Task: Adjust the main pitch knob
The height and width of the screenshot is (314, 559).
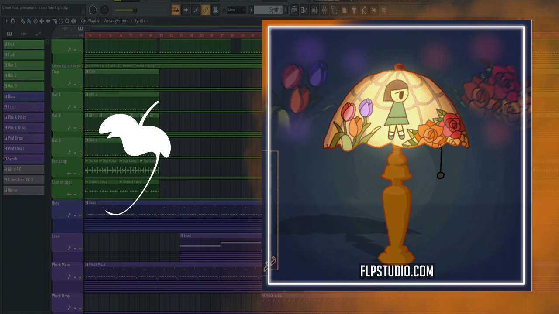Action: click(105, 10)
